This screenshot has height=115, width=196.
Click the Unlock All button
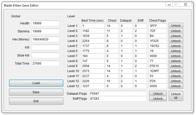pos(176,96)
